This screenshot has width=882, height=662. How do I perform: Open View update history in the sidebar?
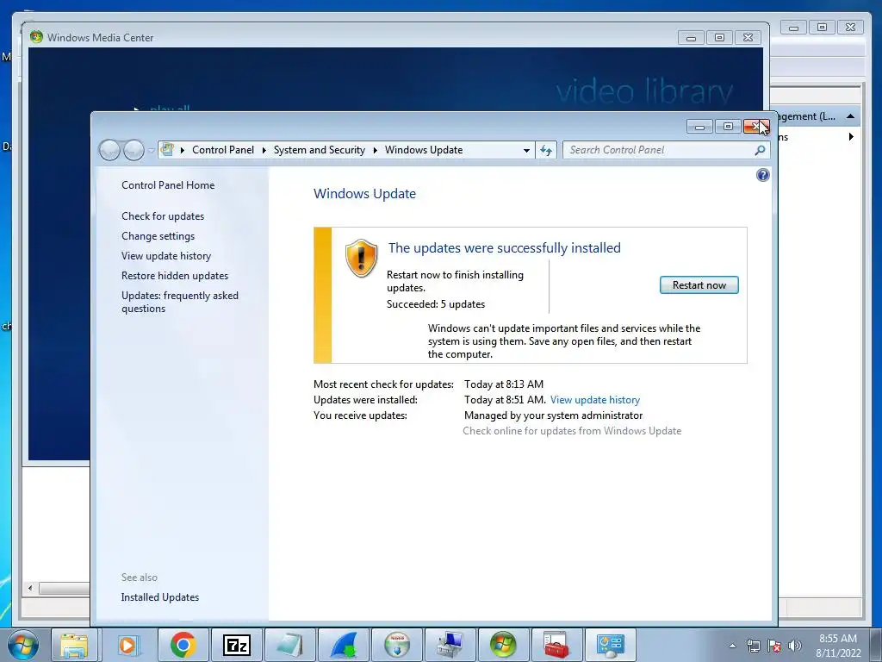166,255
